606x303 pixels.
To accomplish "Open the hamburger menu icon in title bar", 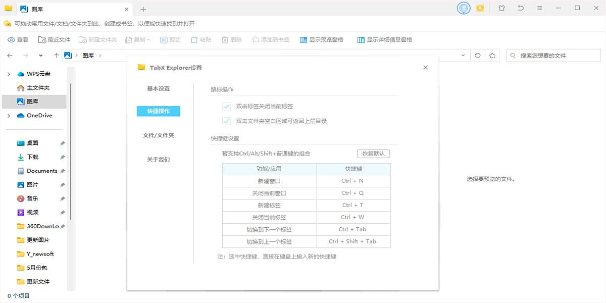I will coord(540,8).
